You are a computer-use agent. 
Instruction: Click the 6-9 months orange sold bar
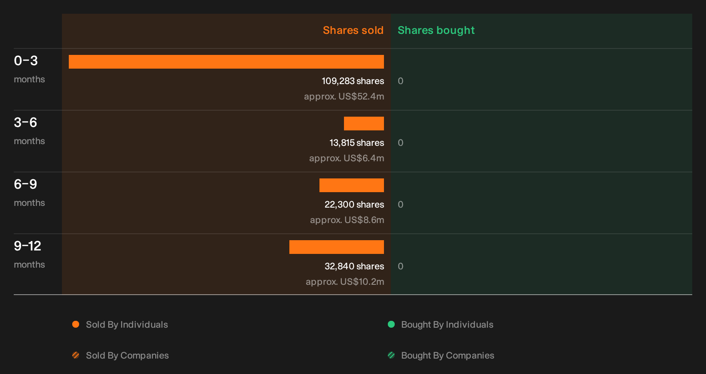click(352, 185)
